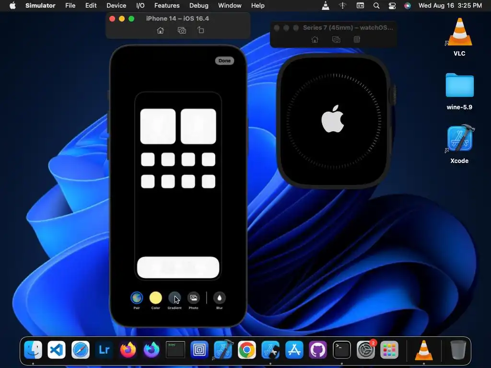
Task: Open the App Store from the Dock
Action: (294, 349)
